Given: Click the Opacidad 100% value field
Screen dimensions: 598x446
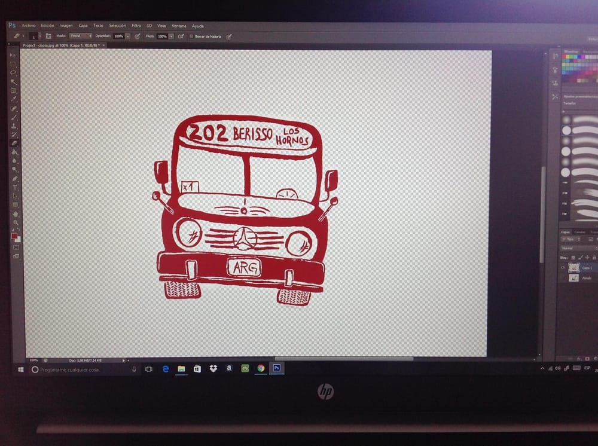Looking at the screenshot, I should pos(118,36).
